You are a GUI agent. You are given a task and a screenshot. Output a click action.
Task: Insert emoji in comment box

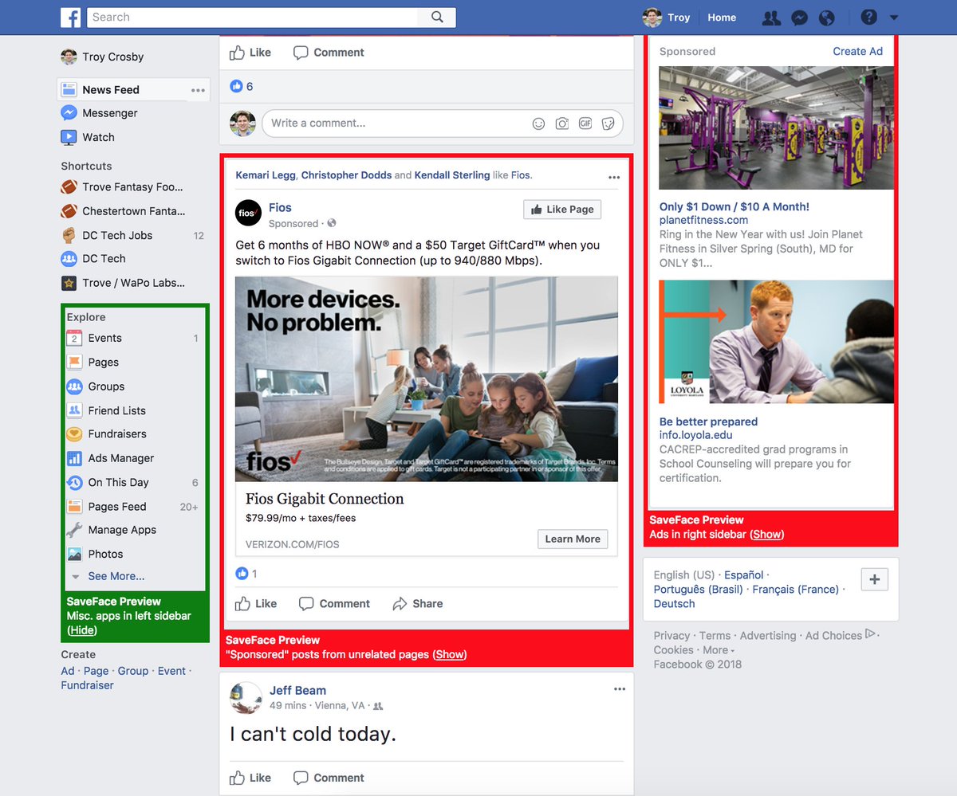tap(538, 124)
